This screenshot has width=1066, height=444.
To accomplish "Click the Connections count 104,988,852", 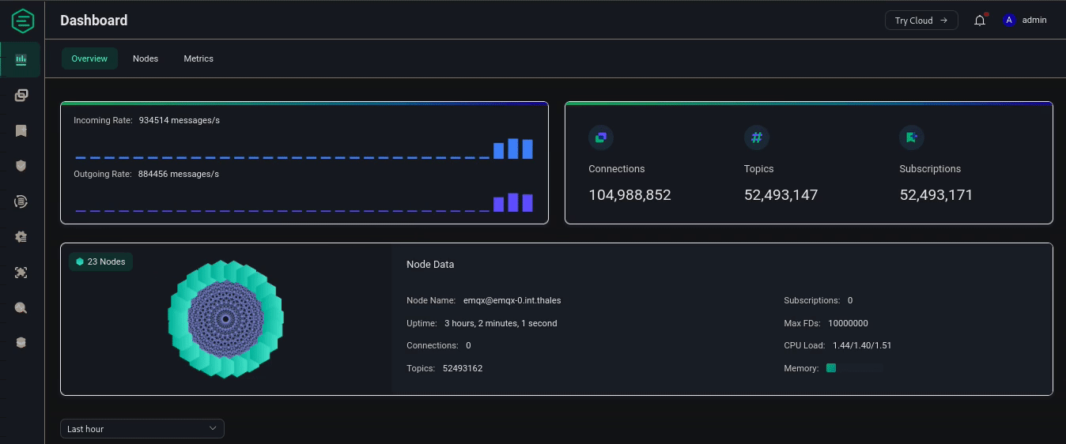I will click(x=629, y=194).
